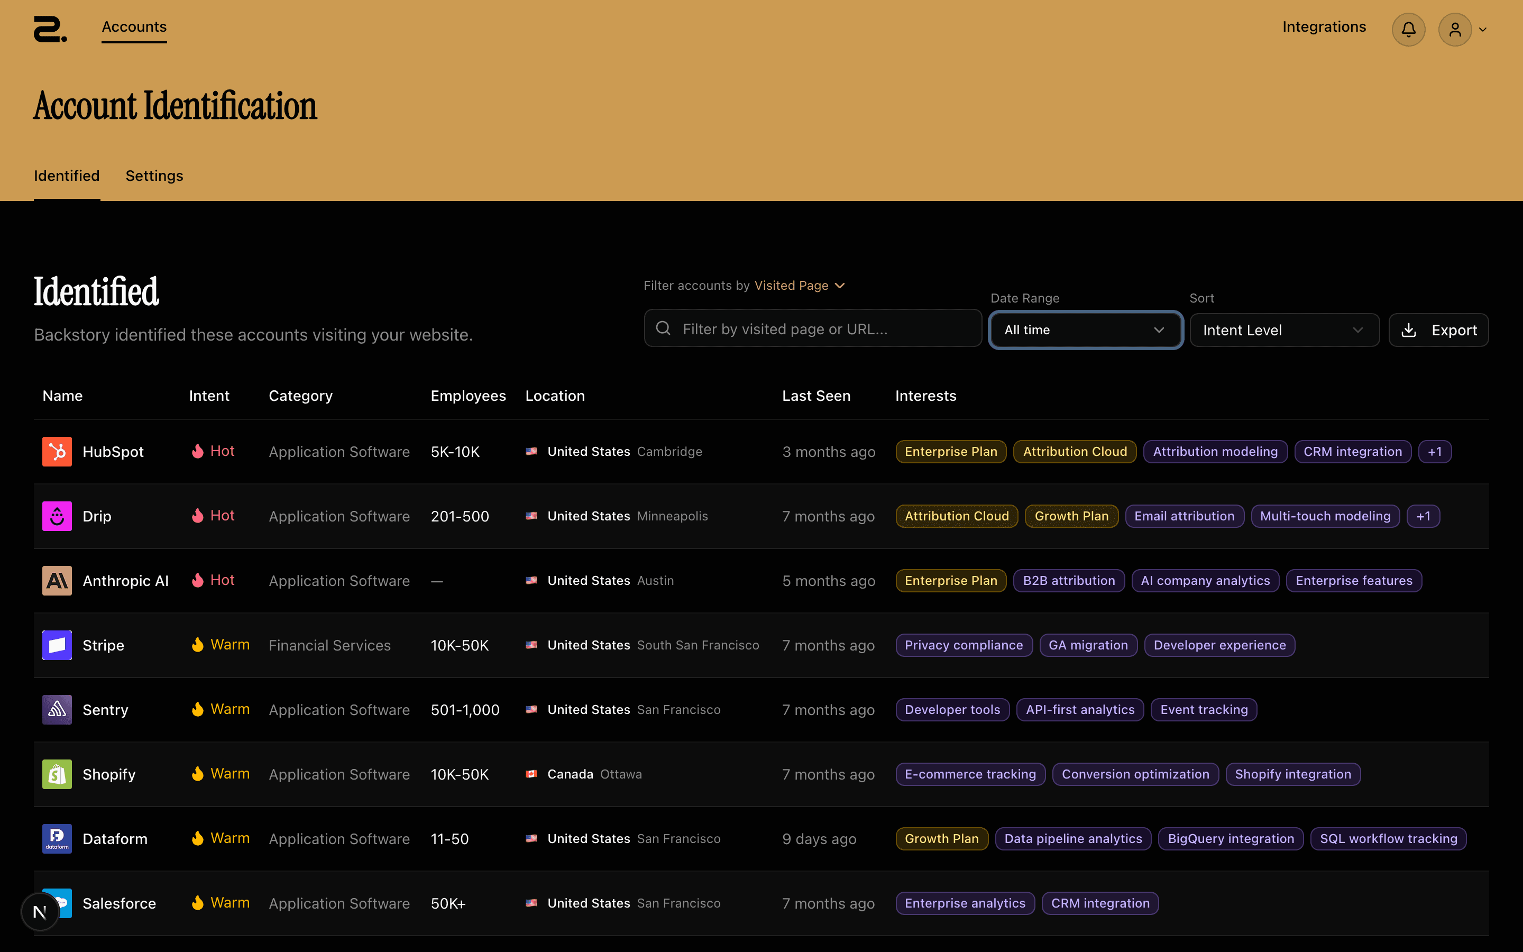The image size is (1523, 952).
Task: Click the HubSpot company logo
Action: coord(57,452)
